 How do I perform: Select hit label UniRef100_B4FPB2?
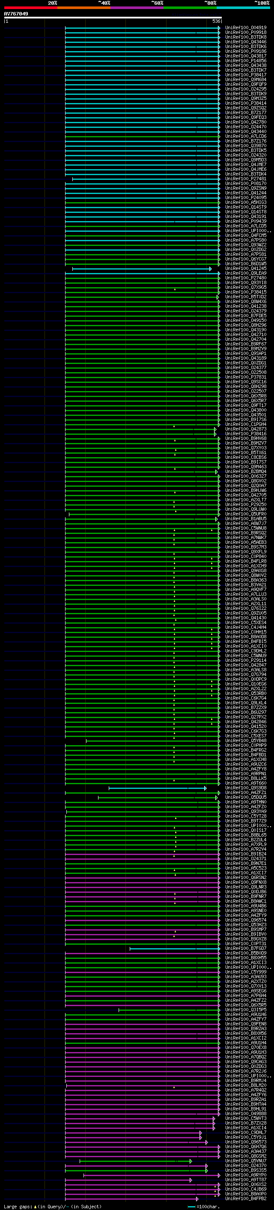[x=246, y=1198]
